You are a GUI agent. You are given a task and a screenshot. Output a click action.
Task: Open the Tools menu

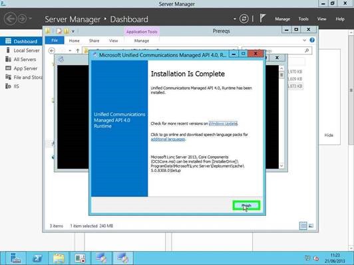coord(303,19)
